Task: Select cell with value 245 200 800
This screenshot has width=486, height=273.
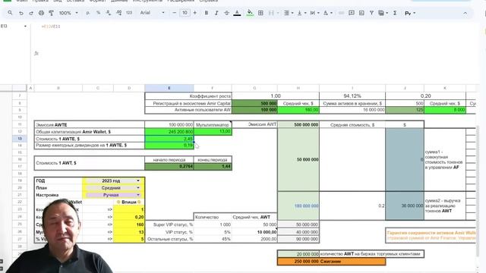Action: (169, 132)
